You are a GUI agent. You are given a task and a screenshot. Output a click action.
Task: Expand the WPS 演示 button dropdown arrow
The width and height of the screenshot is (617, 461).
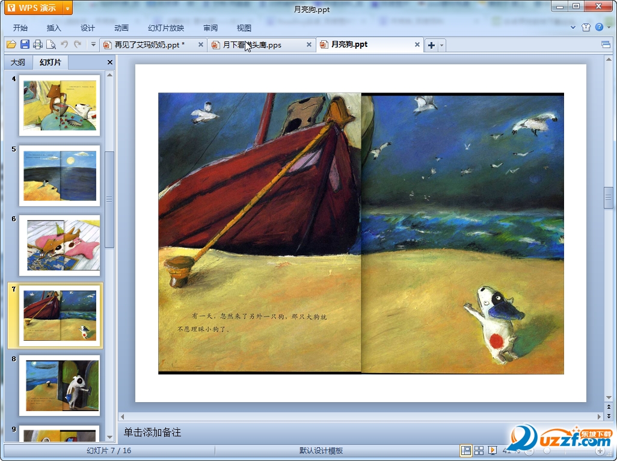coord(68,8)
